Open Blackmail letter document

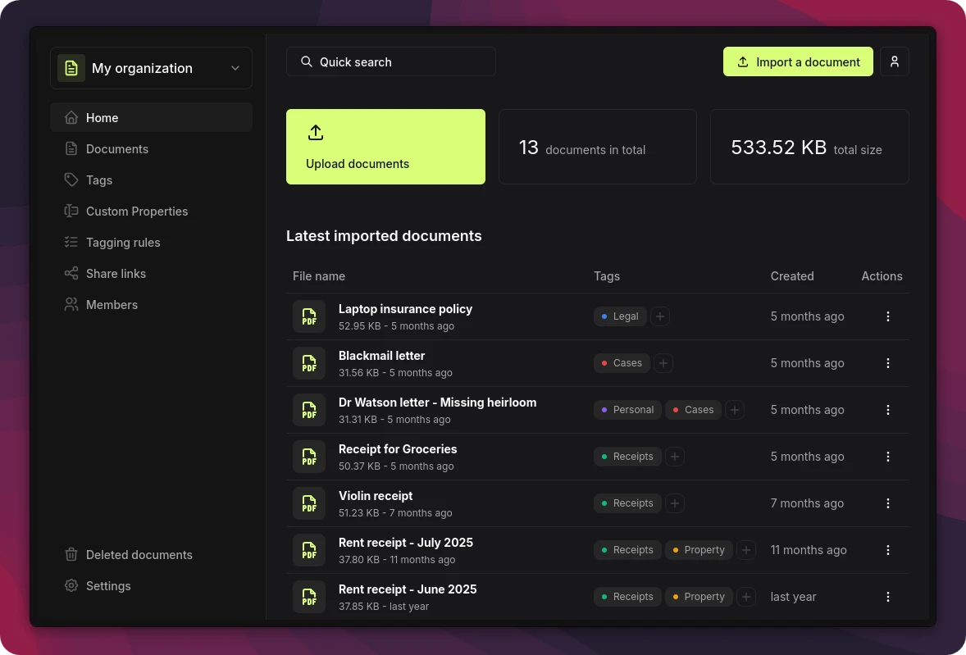pyautogui.click(x=382, y=356)
